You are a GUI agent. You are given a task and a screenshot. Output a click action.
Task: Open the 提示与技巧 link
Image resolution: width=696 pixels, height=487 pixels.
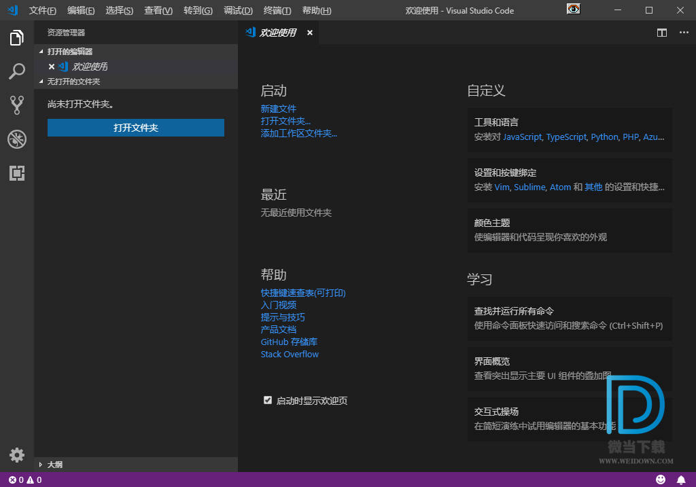283,318
